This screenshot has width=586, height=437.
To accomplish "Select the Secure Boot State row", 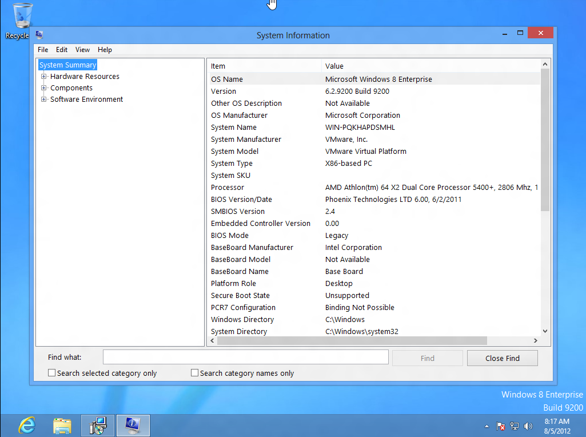I will coord(374,295).
